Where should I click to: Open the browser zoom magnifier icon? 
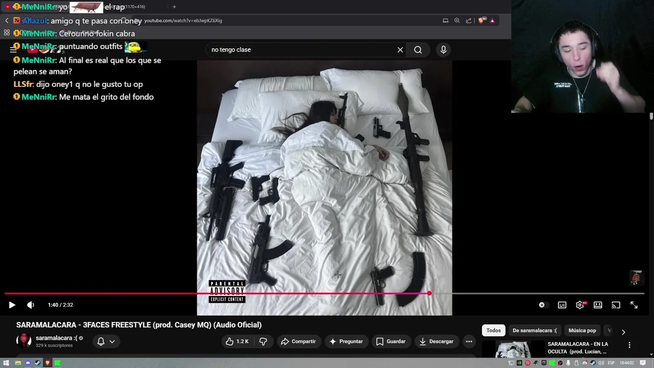click(x=457, y=20)
